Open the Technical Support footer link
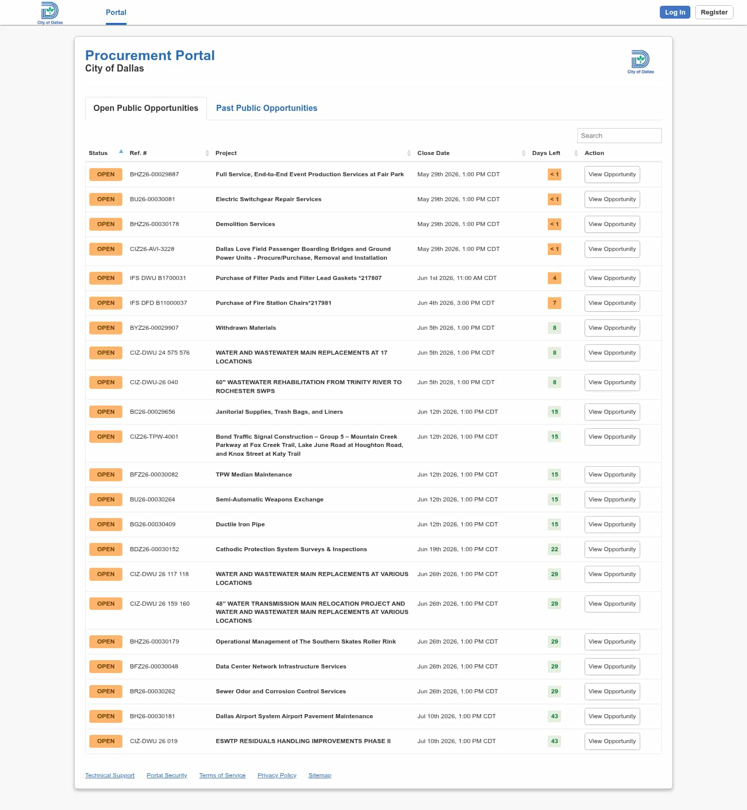Viewport: 747px width, 810px height. click(x=109, y=775)
